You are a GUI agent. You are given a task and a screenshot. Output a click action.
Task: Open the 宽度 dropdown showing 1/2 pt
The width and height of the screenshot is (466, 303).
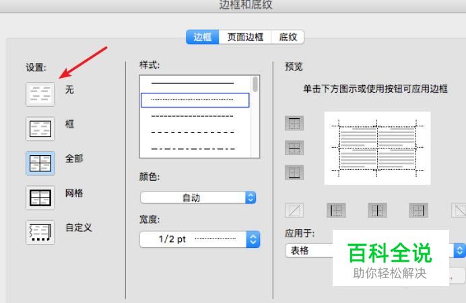200,239
